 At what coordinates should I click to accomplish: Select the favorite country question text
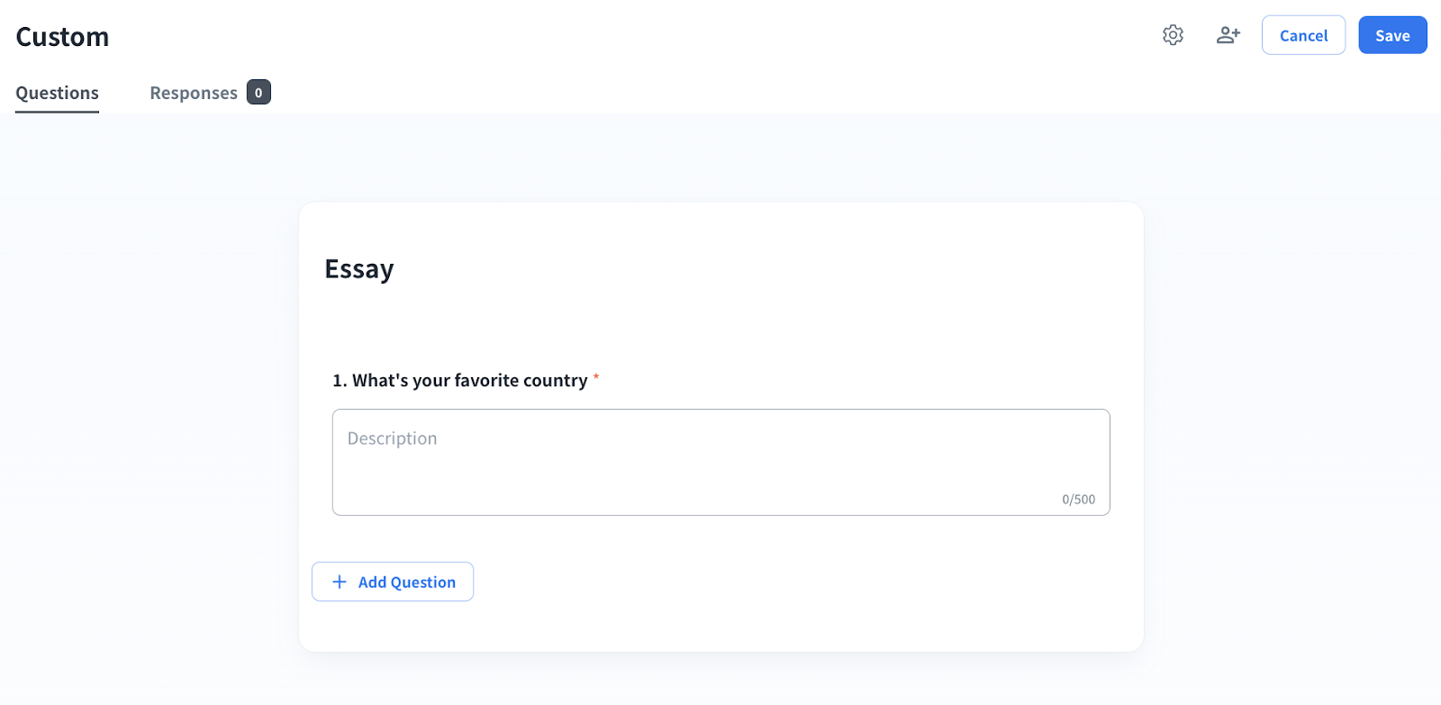(469, 381)
